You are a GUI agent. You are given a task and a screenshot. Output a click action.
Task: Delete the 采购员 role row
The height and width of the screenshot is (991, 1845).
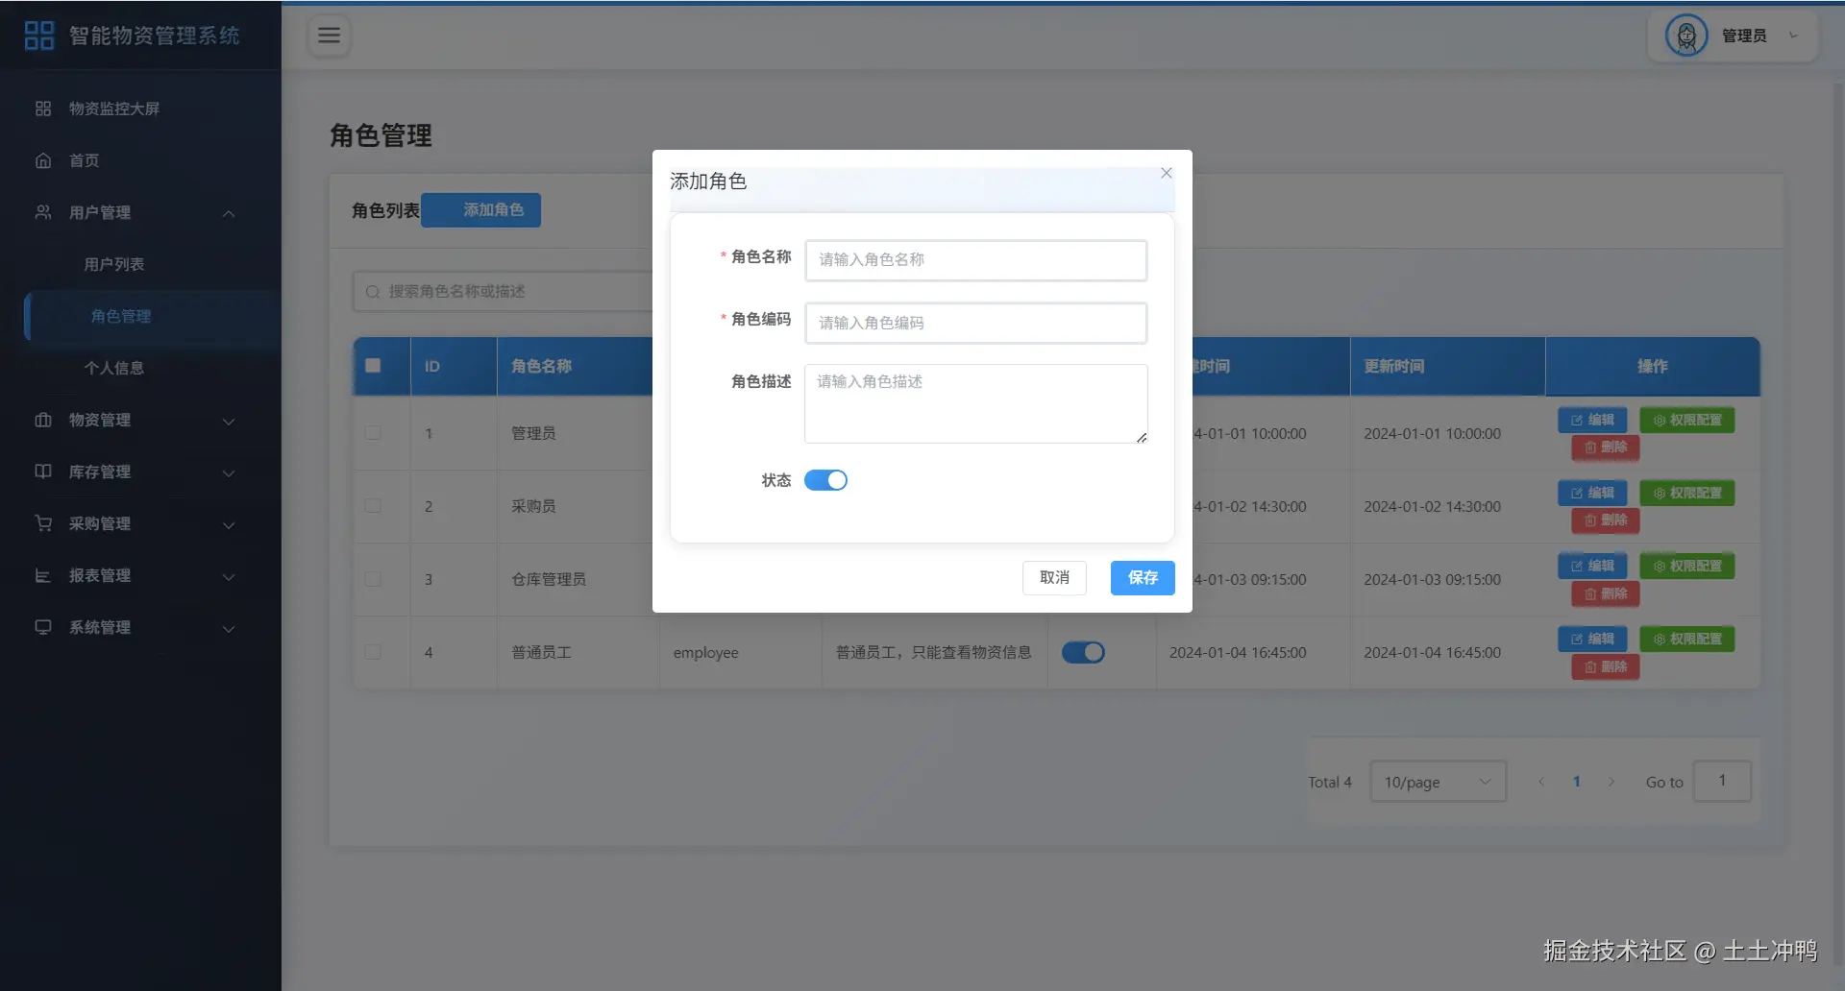[1606, 520]
